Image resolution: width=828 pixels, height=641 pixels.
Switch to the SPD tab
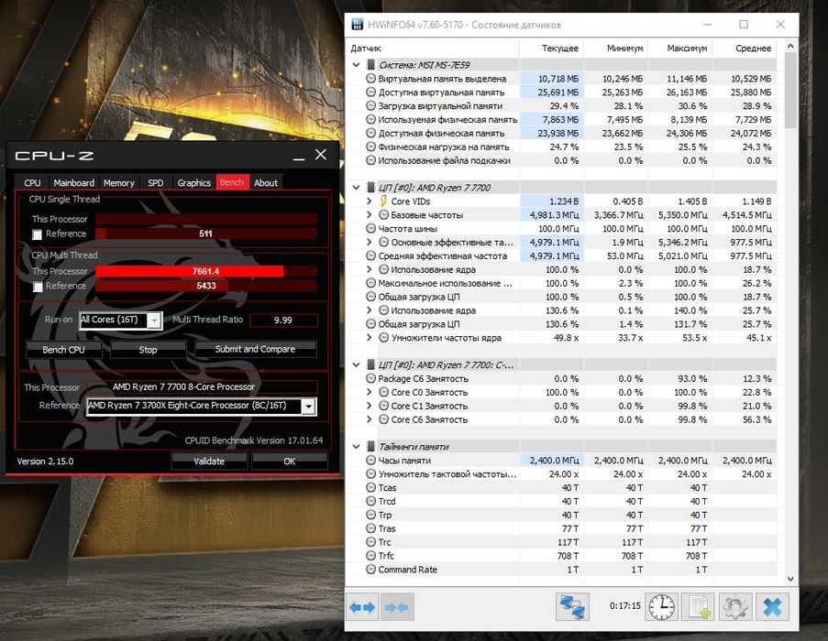click(155, 182)
